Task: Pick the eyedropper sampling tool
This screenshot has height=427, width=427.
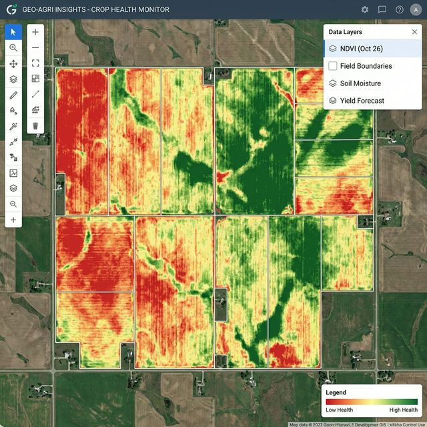Action: [x=13, y=126]
